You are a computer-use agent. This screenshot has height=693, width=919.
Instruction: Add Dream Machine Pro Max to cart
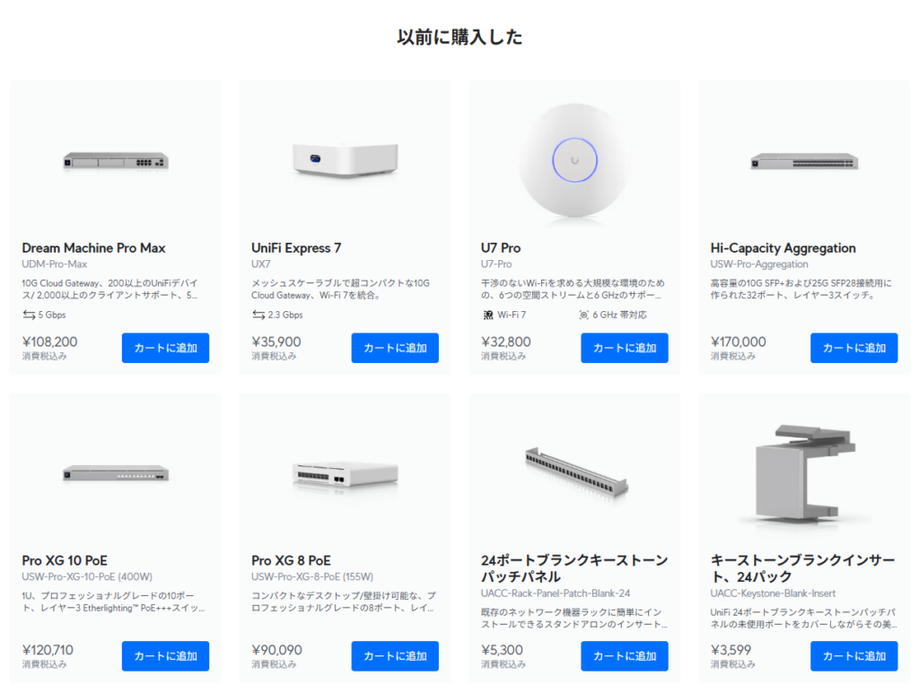[165, 348]
